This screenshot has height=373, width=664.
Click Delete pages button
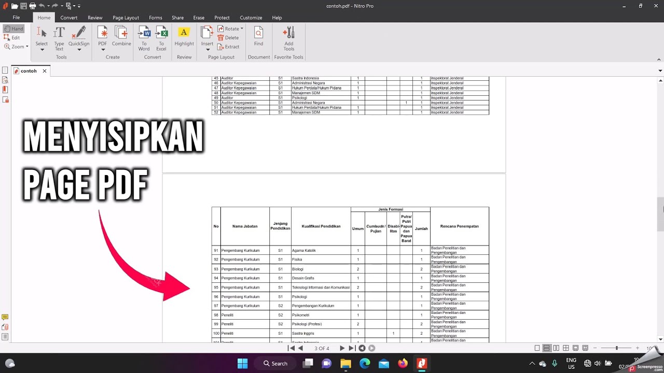click(x=228, y=38)
